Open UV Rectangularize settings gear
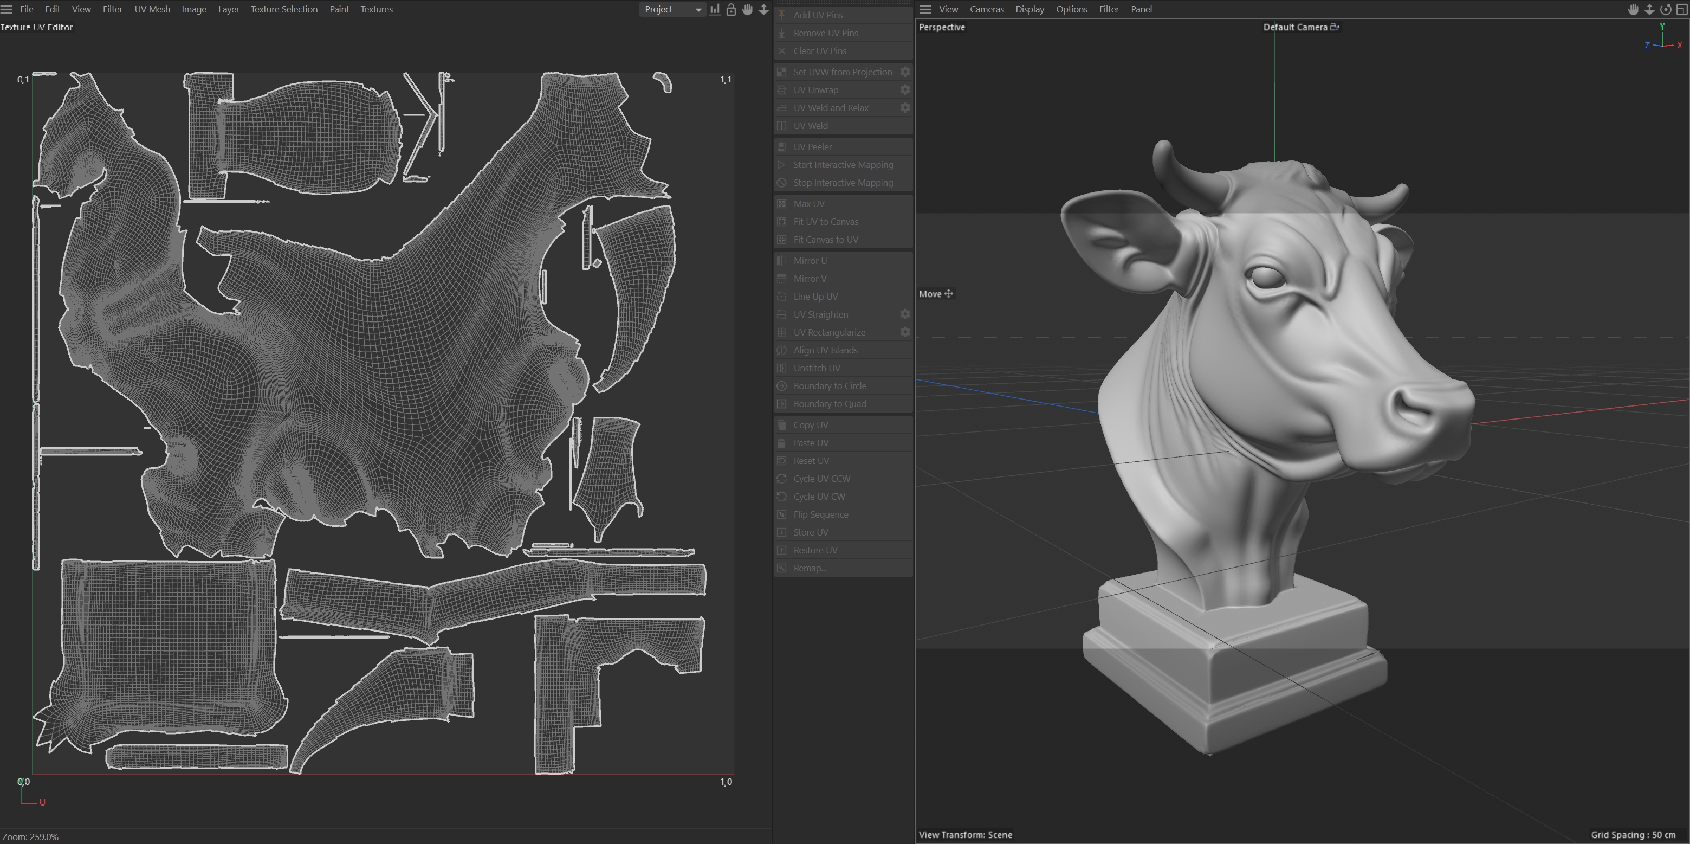The height and width of the screenshot is (844, 1690). pyautogui.click(x=905, y=332)
